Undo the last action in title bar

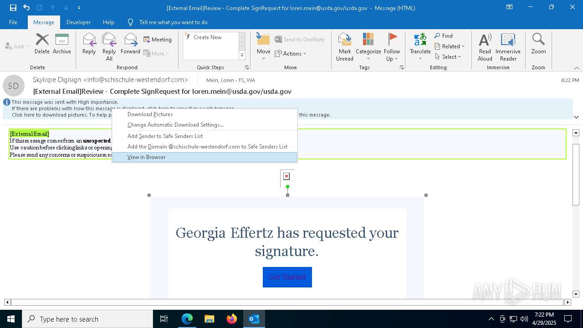[x=26, y=7]
